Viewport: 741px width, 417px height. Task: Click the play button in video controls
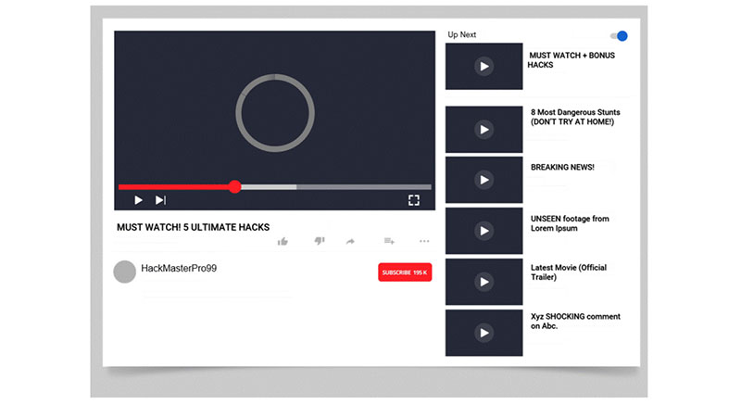click(x=138, y=200)
